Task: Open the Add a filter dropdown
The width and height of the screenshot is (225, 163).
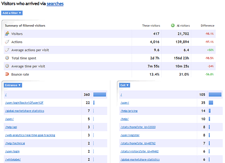Action: tap(12, 13)
